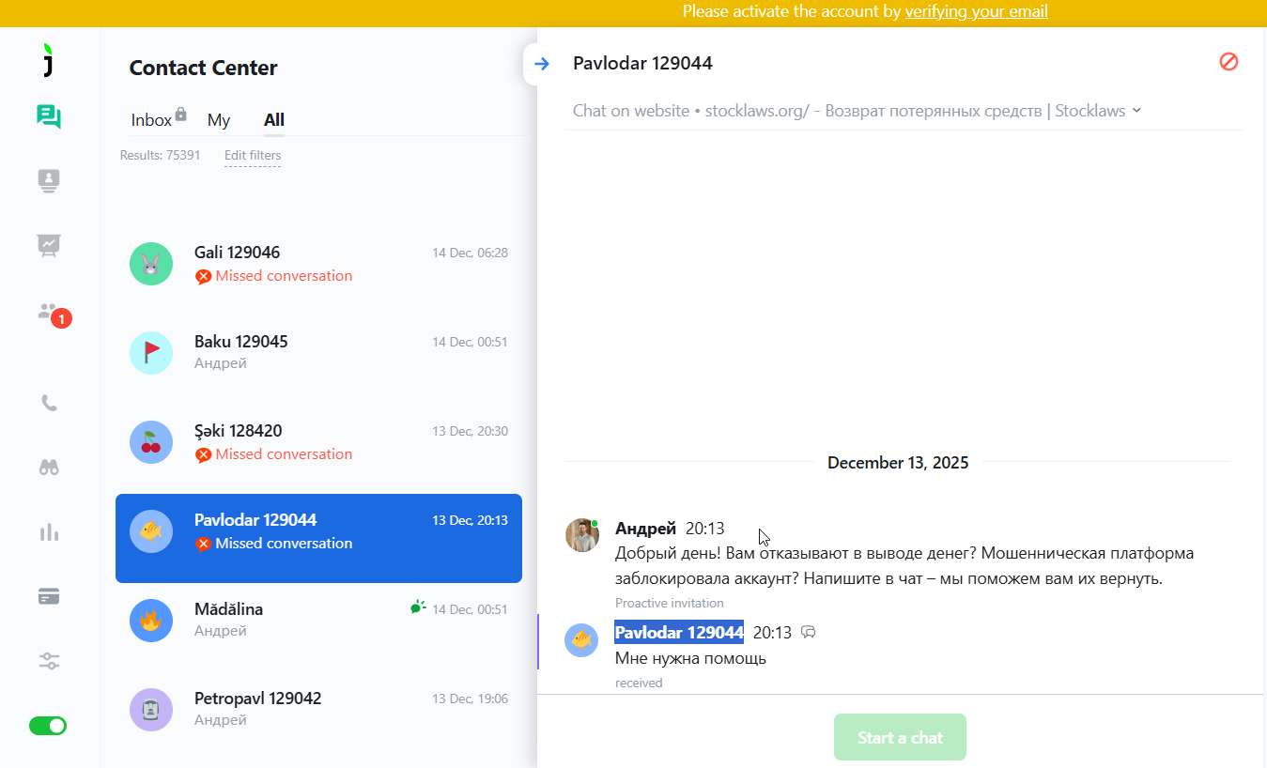
Task: Open the chats section in sidebar
Action: pos(49,116)
